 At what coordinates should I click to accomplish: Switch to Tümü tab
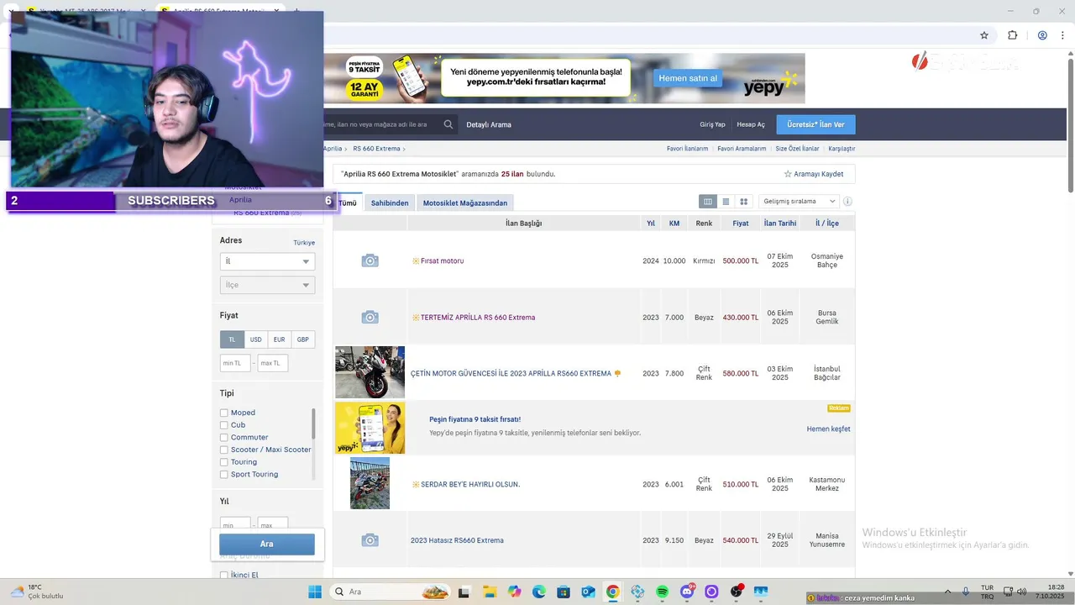(347, 203)
